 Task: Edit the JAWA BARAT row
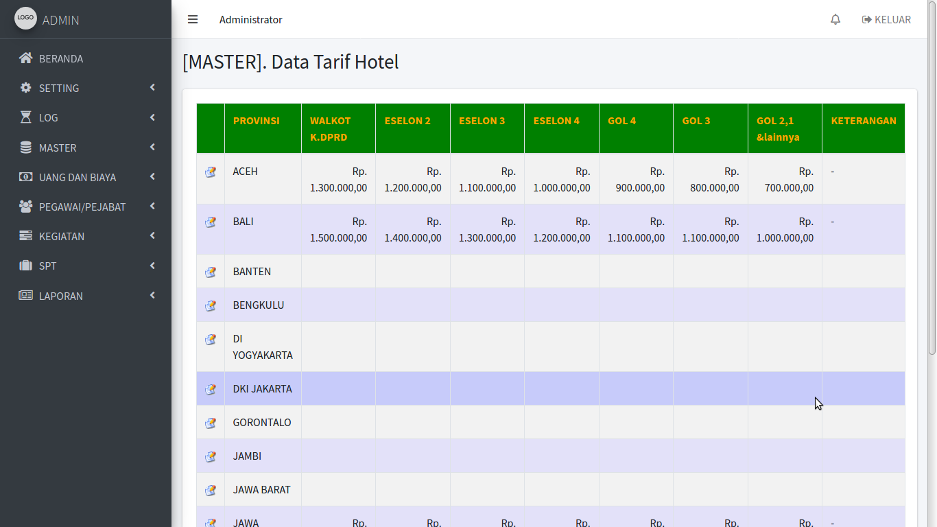211,490
